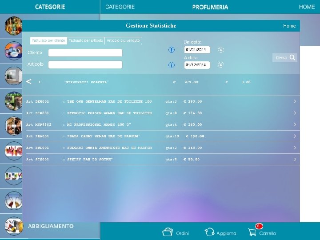Click the info icon next to Cliente
The height and width of the screenshot is (240, 320).
(x=172, y=50)
